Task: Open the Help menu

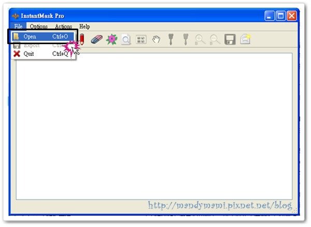Action: 84,26
